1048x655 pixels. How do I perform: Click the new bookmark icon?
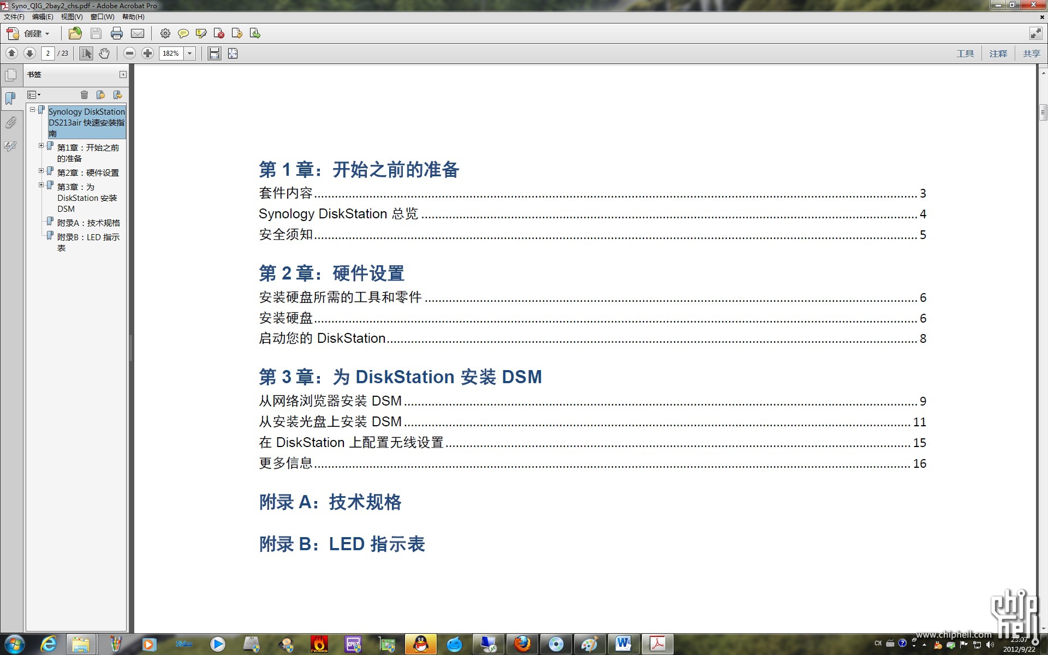(100, 95)
